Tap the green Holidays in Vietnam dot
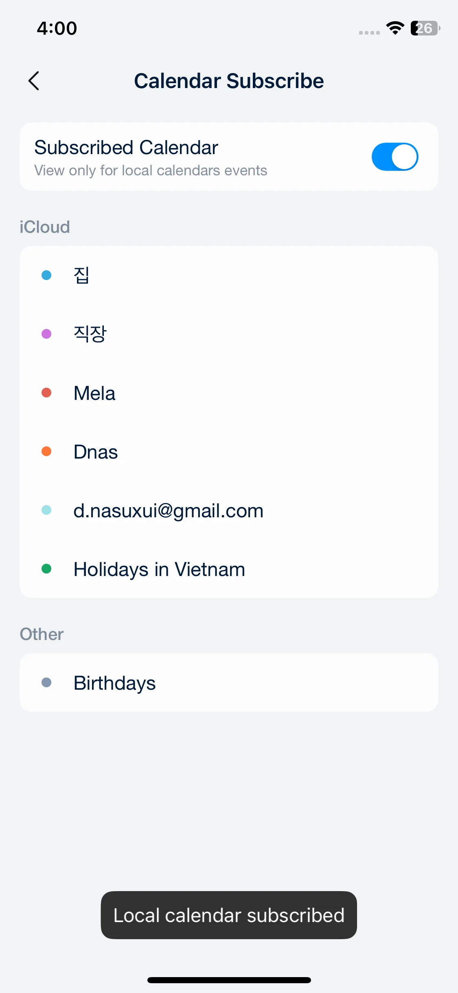Screen dimensions: 458x993 tap(46, 569)
